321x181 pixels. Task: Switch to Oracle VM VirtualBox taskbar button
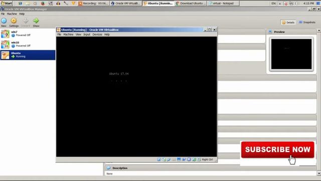pos(126,4)
